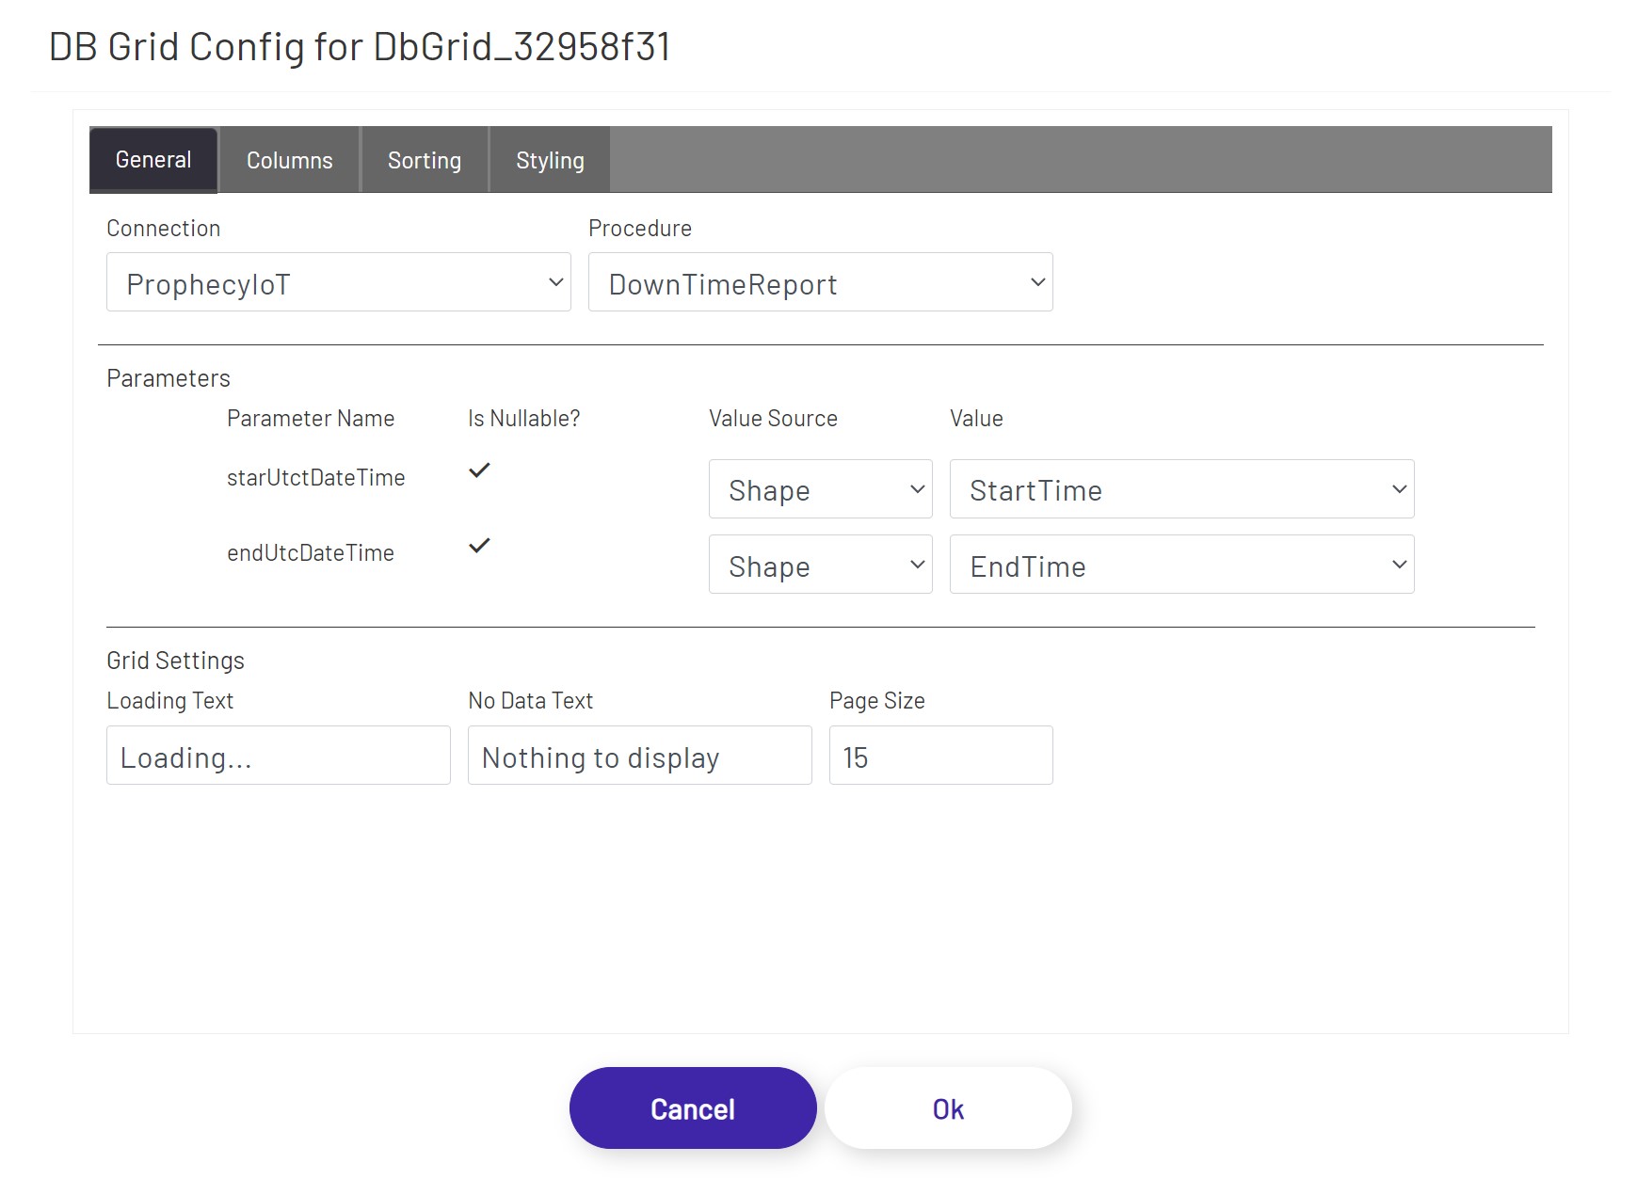Switch to the Columns tab
The height and width of the screenshot is (1195, 1637).
tap(288, 159)
